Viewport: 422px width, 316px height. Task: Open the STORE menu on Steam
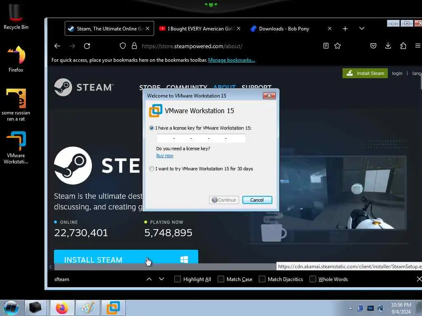tap(150, 87)
